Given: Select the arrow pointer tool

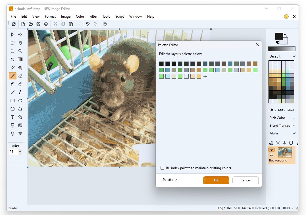Looking at the screenshot, I should pyautogui.click(x=13, y=35).
